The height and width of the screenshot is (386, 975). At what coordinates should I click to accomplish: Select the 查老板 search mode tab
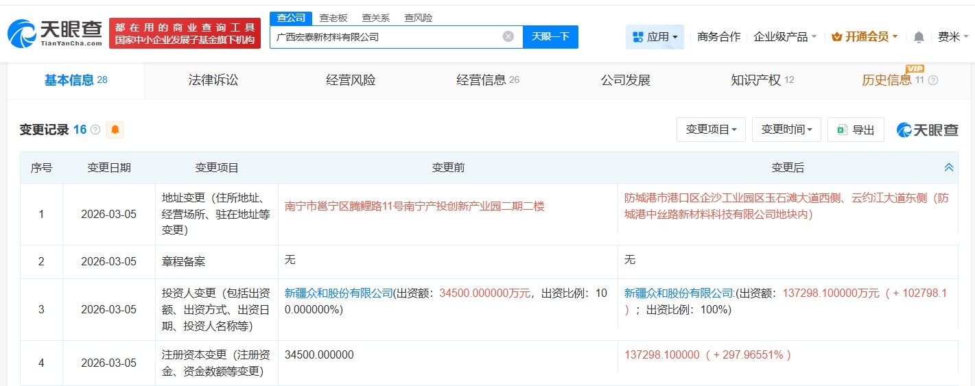click(x=333, y=18)
